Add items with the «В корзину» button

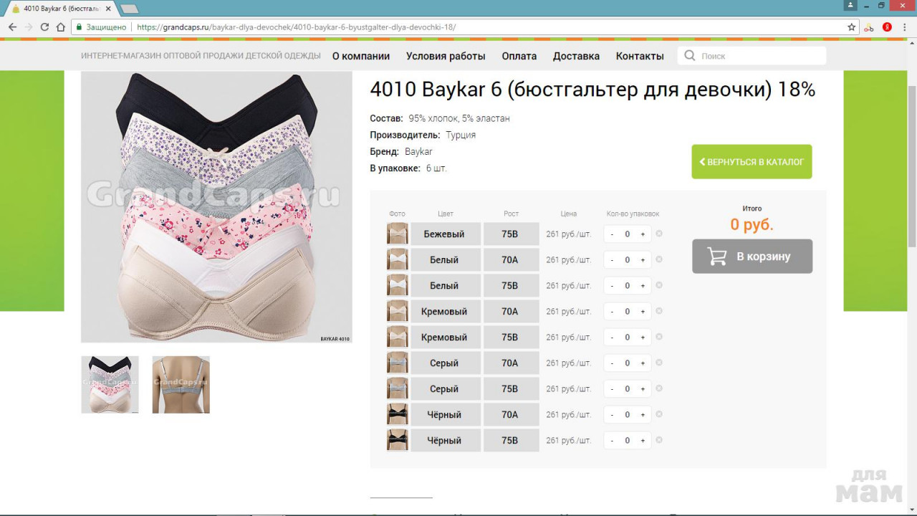pyautogui.click(x=752, y=257)
